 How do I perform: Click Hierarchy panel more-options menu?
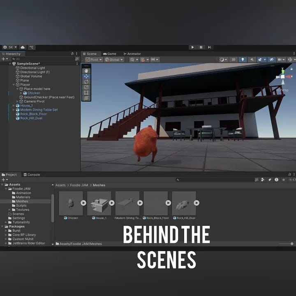pyautogui.click(x=76, y=53)
